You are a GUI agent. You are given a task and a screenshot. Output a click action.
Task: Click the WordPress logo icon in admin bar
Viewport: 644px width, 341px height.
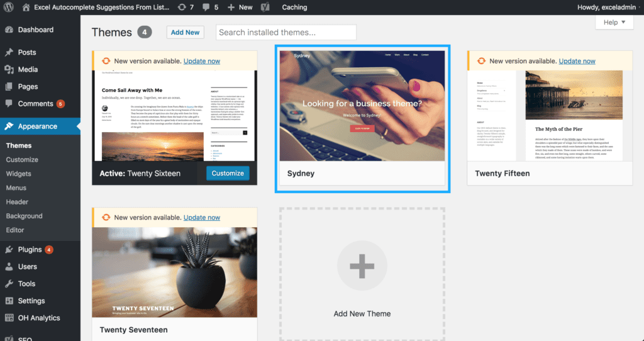pos(9,7)
